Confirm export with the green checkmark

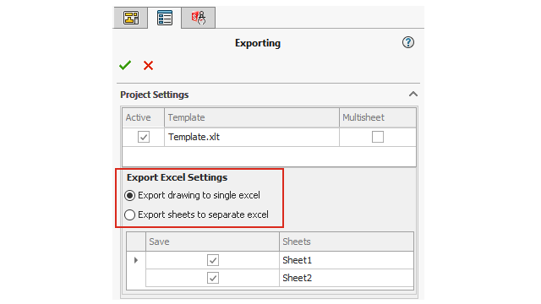pyautogui.click(x=125, y=65)
